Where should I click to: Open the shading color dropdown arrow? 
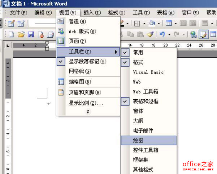point(159,23)
